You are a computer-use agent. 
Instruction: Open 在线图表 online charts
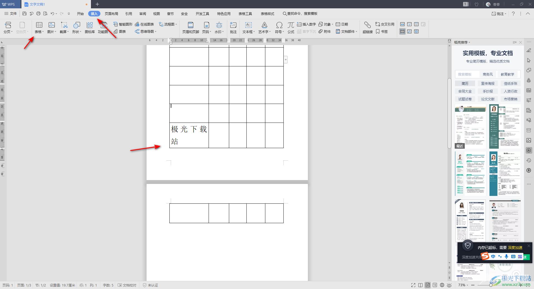point(144,24)
